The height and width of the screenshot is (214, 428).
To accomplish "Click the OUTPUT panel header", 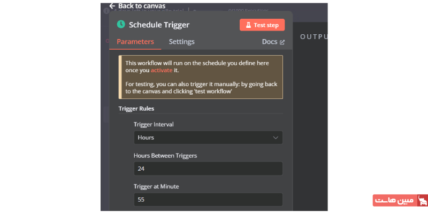I will [x=314, y=36].
